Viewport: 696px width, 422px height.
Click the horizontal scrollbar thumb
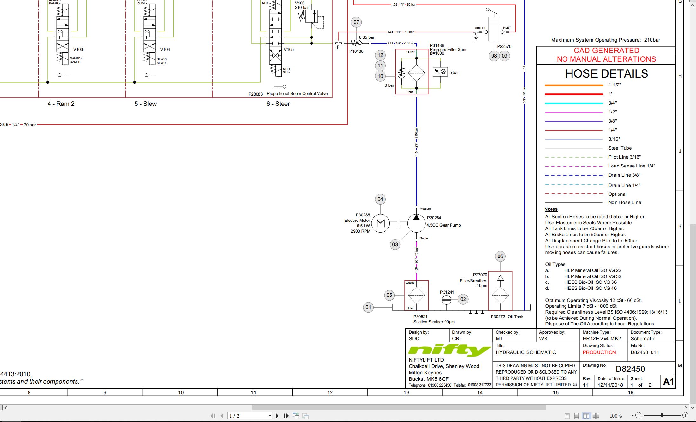(399, 407)
